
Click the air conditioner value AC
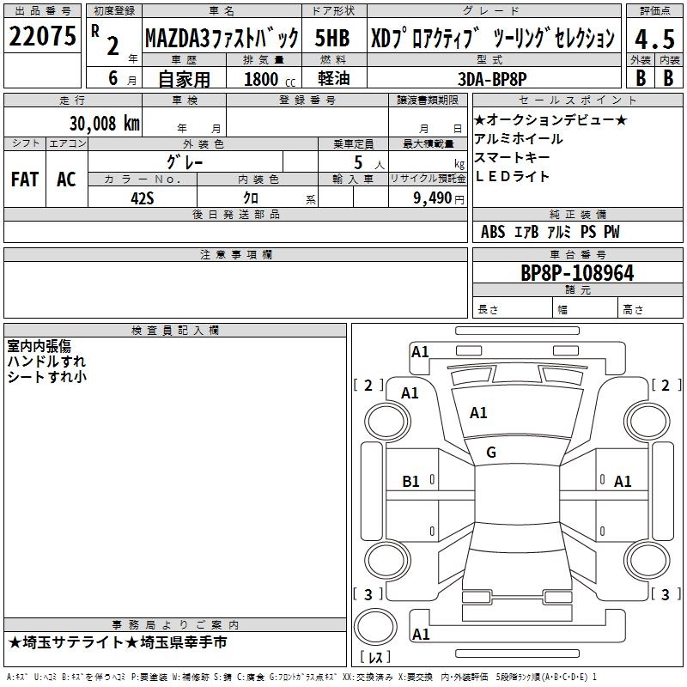click(x=67, y=179)
